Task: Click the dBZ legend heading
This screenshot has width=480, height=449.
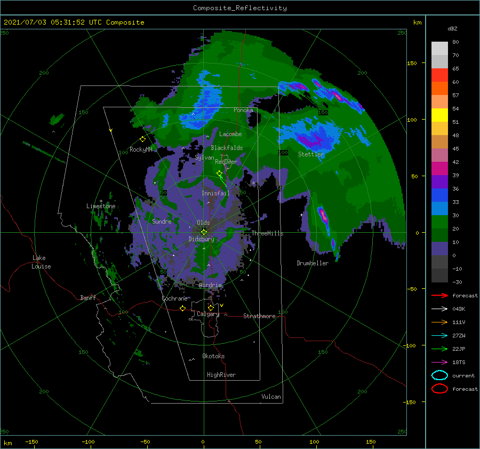Action: coord(452,29)
